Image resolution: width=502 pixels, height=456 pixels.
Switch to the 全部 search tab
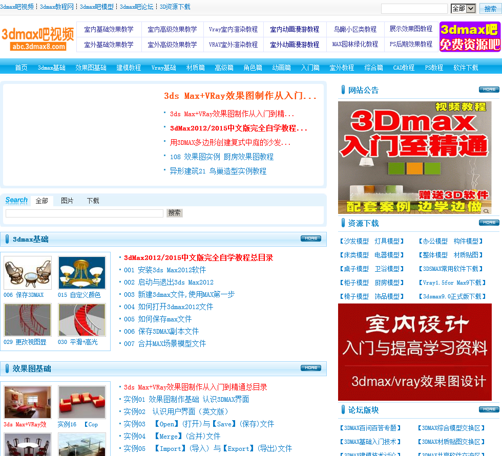41,201
